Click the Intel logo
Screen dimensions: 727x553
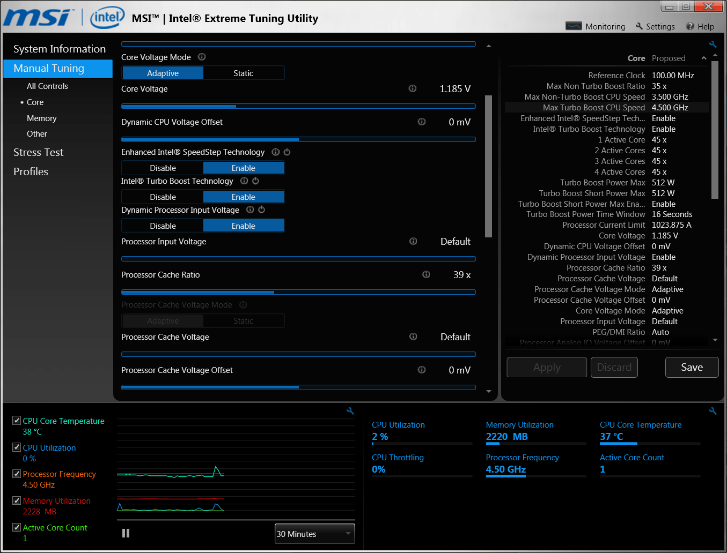(x=107, y=18)
